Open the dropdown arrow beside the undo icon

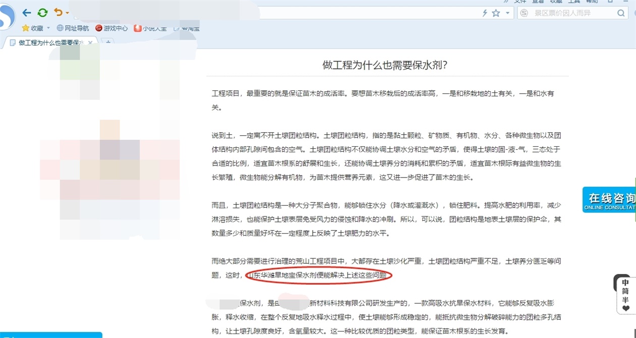point(67,13)
